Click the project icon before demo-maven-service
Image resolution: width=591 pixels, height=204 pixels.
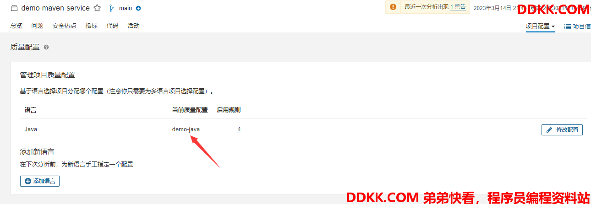pos(14,8)
